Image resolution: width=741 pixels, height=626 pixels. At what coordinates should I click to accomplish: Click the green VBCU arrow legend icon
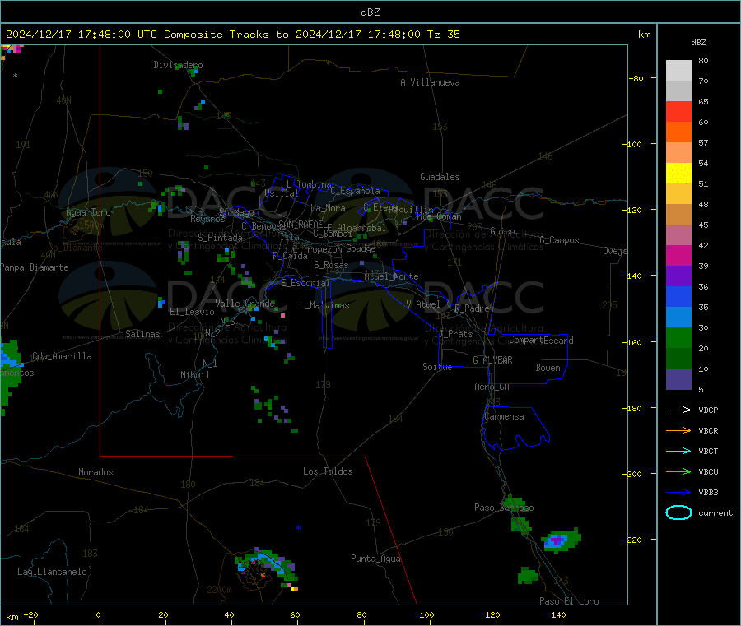[x=678, y=471]
